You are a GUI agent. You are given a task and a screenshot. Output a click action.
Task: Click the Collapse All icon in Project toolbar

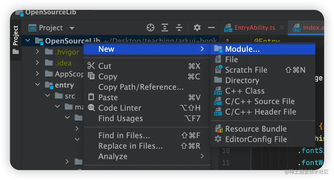179,28
